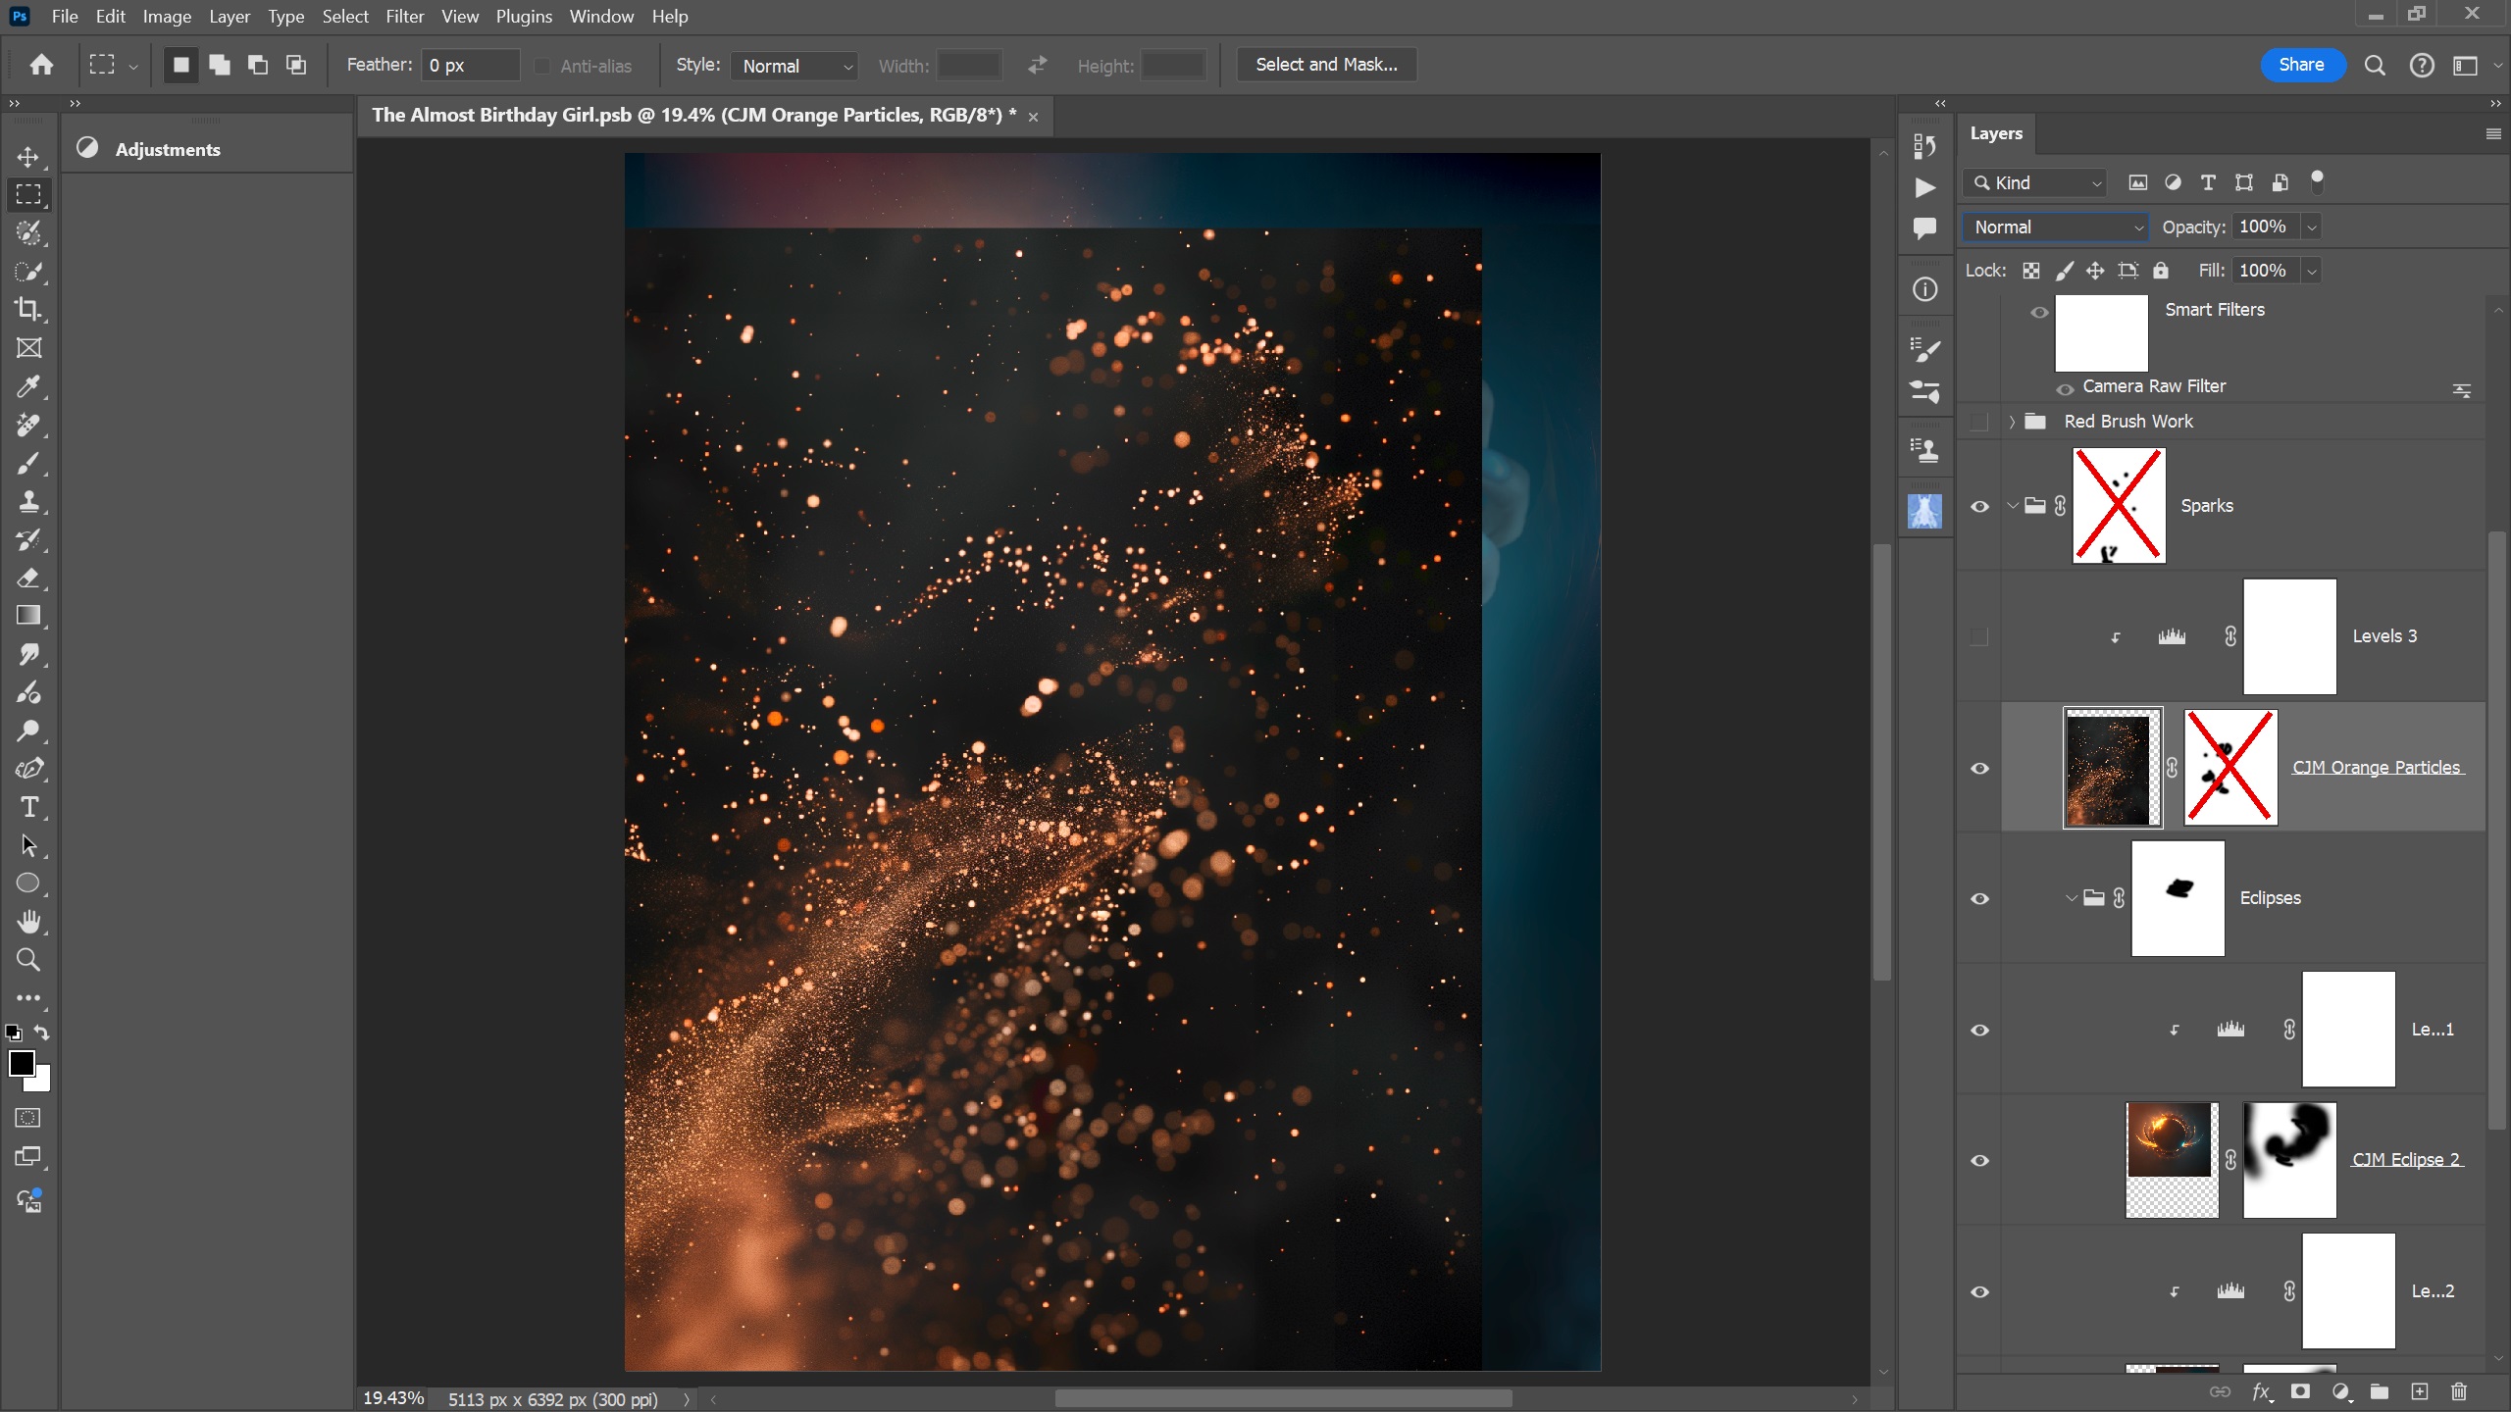Show the Levels 3 adjustment layer
Screen dimensions: 2511x1412
pyautogui.click(x=1979, y=637)
